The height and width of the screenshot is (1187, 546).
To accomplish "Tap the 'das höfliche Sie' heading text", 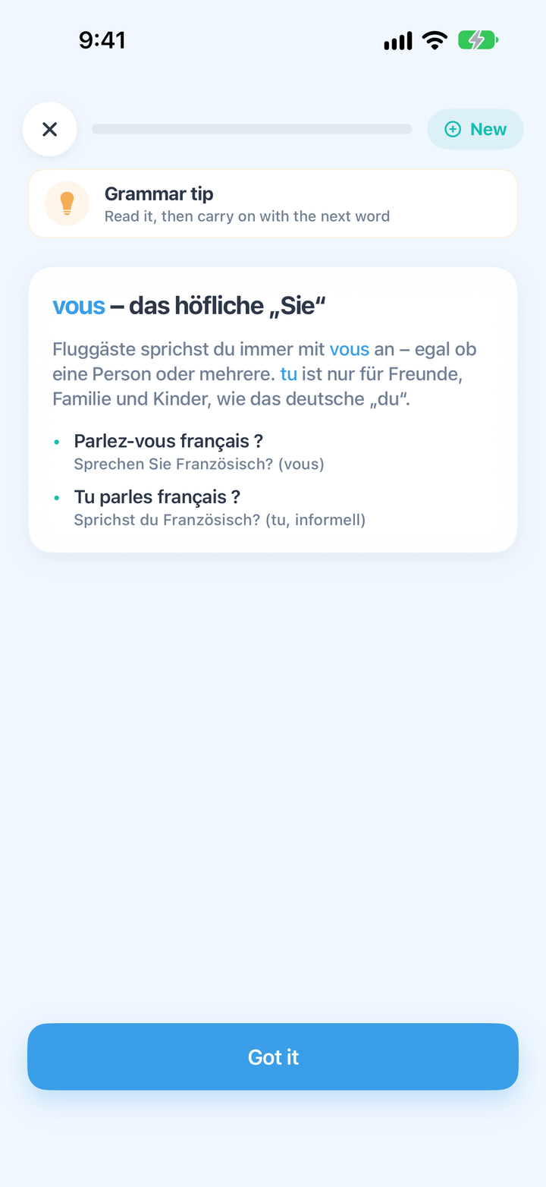I will [x=227, y=306].
